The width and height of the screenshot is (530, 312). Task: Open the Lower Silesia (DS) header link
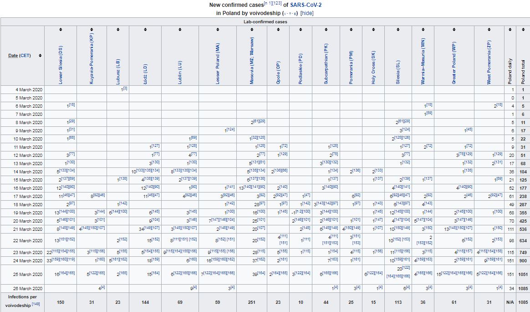pos(61,65)
